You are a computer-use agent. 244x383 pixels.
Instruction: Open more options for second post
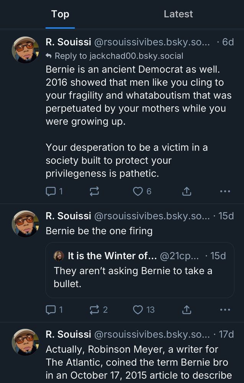[225, 309]
